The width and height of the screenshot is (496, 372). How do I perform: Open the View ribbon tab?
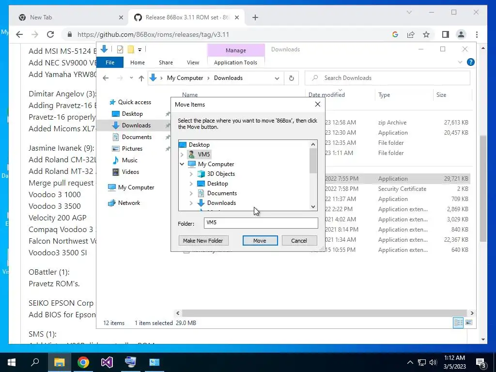point(193,62)
